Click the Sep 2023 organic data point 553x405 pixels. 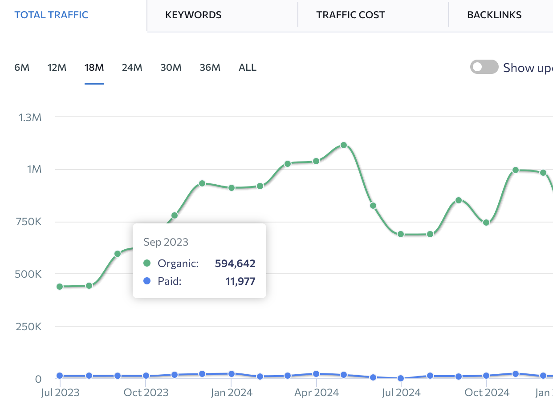coord(118,254)
